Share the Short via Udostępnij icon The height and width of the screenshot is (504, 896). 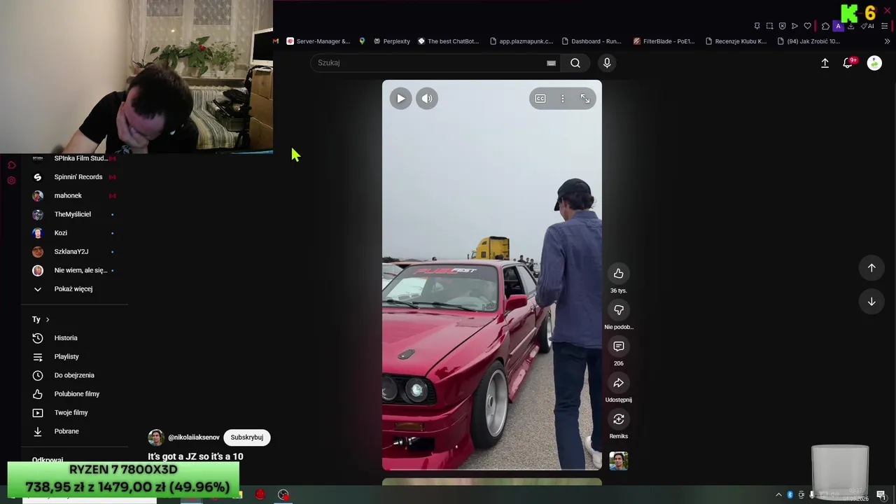(619, 383)
